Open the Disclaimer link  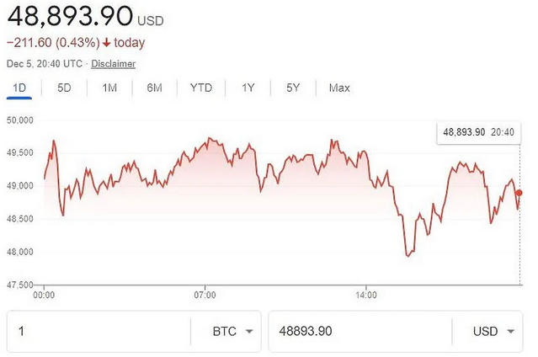(x=113, y=64)
